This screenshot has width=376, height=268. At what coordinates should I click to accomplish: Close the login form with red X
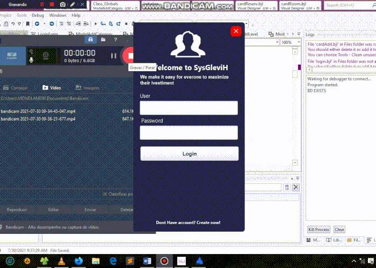[x=236, y=31]
